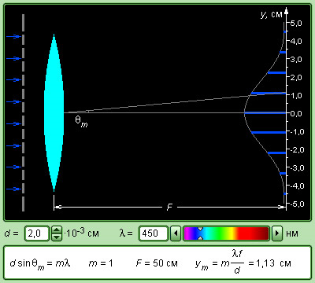Increase grating period d with up stepper arrow
Image resolution: width=315 pixels, height=283 pixels.
click(57, 230)
